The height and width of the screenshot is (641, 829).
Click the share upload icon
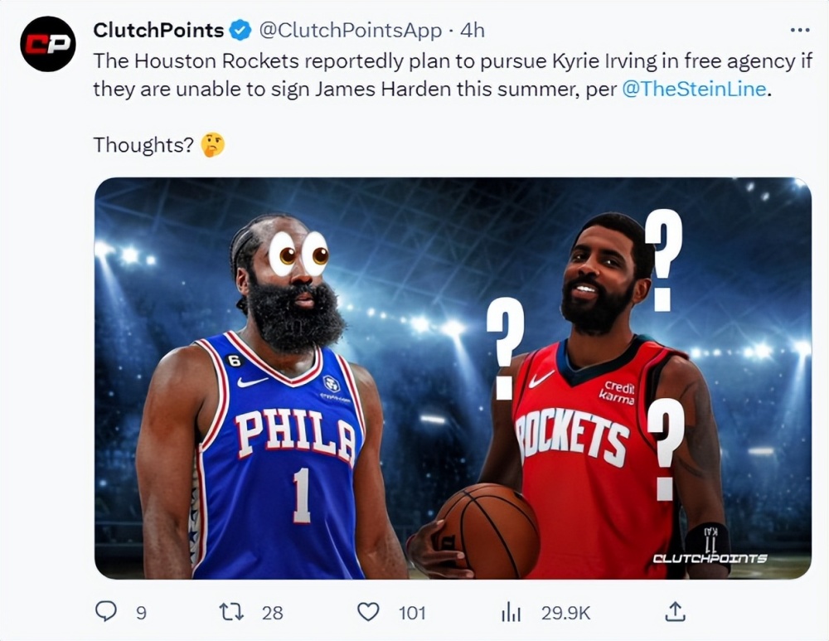[676, 612]
